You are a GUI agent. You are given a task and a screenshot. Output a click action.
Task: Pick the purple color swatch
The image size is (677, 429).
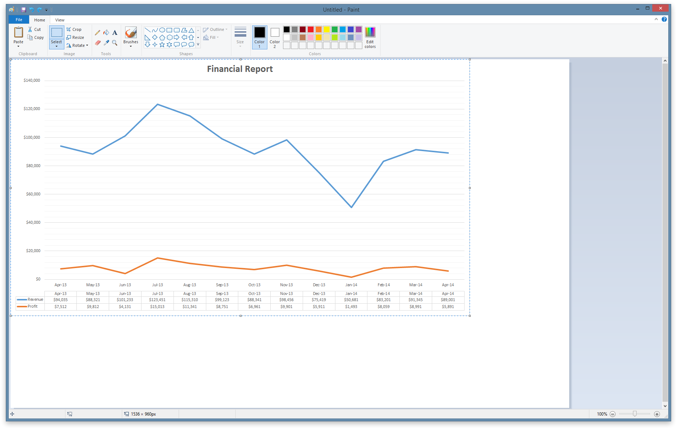359,29
